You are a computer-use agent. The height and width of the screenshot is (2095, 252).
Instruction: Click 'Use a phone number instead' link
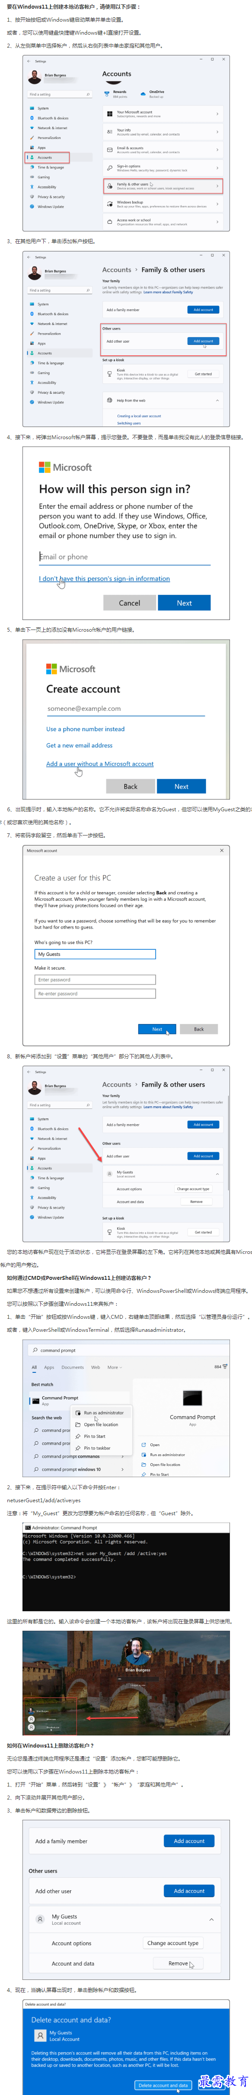(x=85, y=729)
